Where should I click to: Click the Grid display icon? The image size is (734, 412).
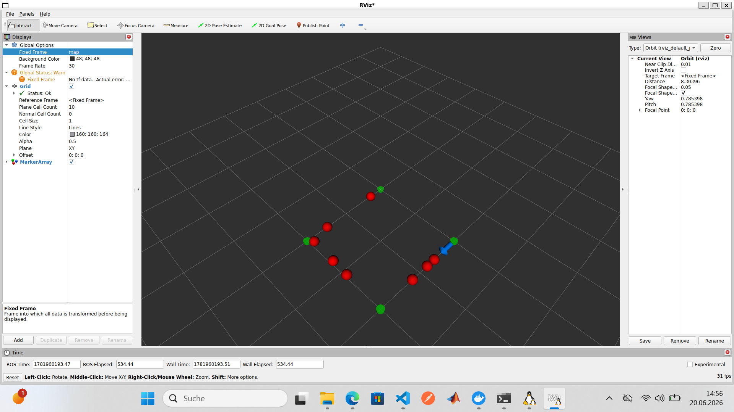click(15, 86)
